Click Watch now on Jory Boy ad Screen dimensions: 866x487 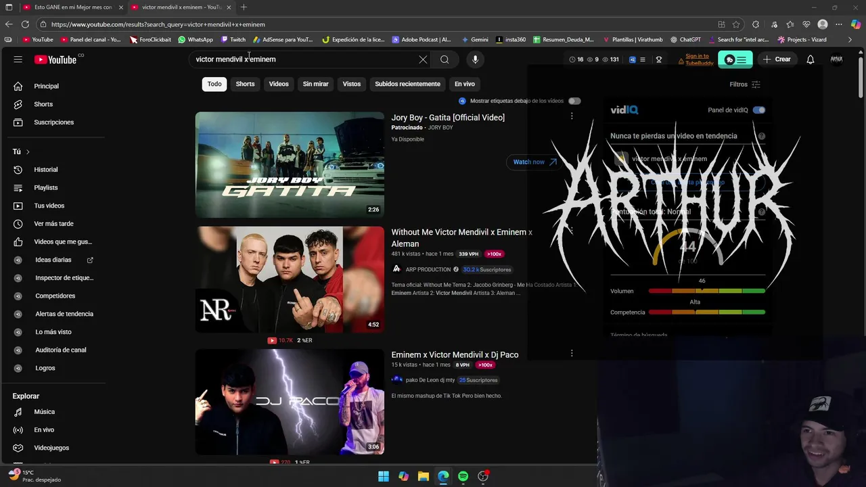point(534,162)
